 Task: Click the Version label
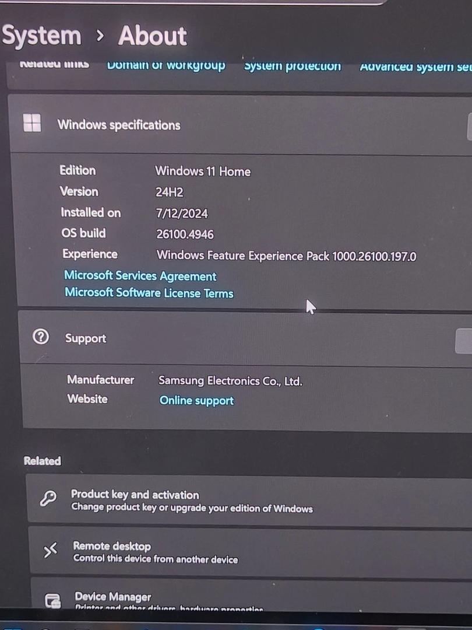point(79,191)
